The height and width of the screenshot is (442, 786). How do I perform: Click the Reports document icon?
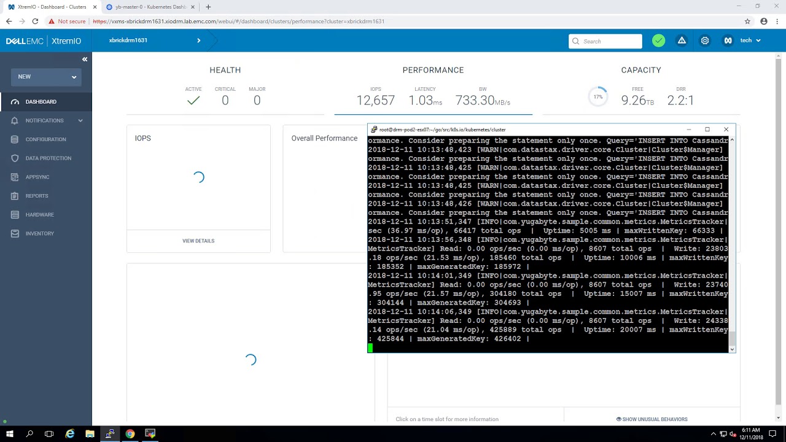[15, 196]
